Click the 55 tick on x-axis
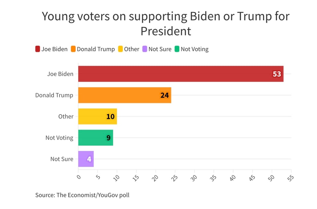 click(x=290, y=178)
